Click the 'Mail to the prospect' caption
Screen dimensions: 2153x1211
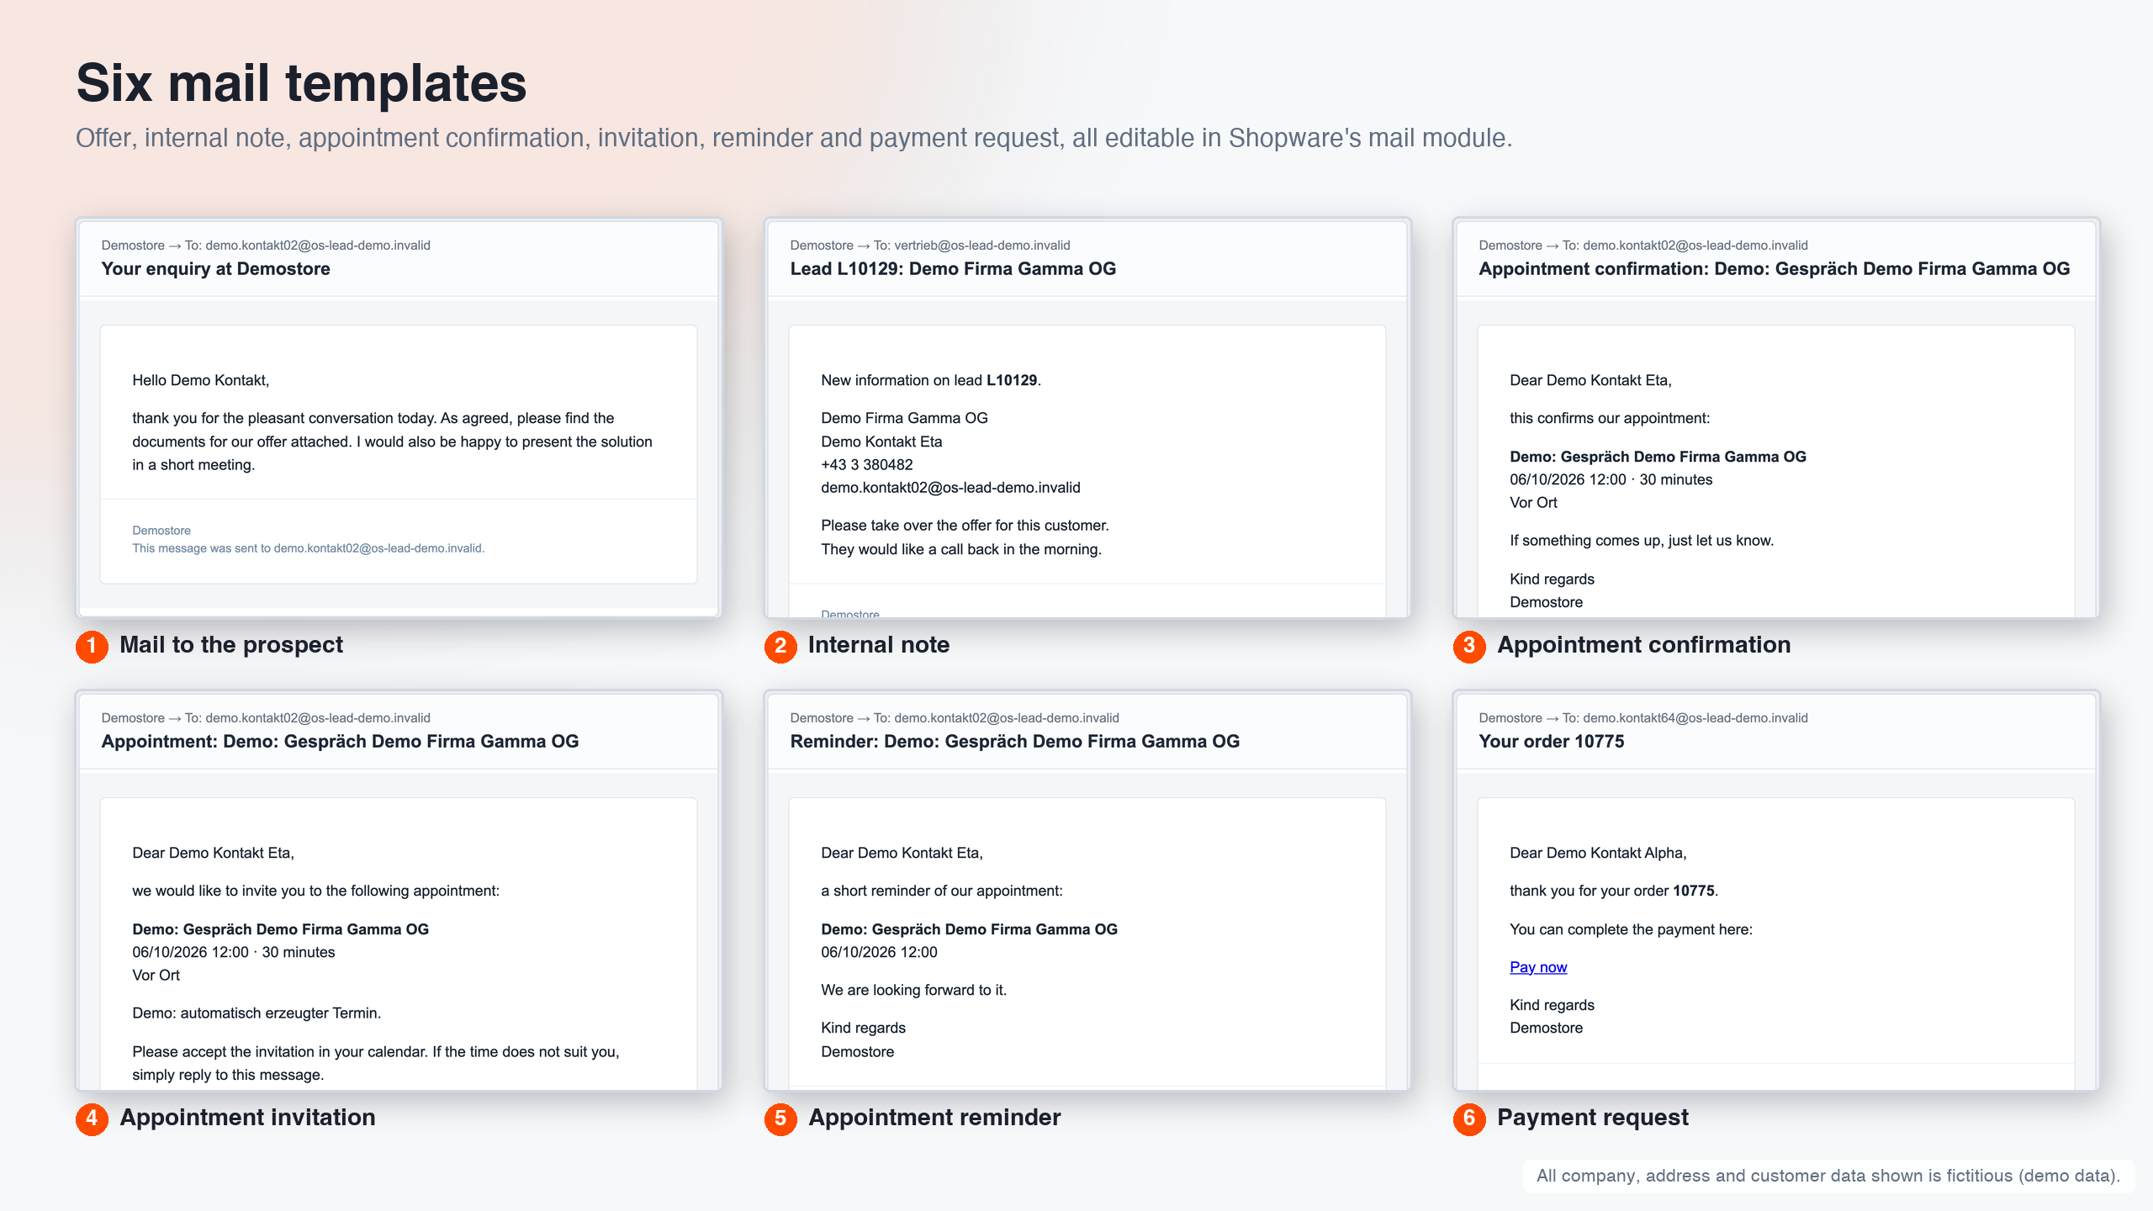click(231, 645)
